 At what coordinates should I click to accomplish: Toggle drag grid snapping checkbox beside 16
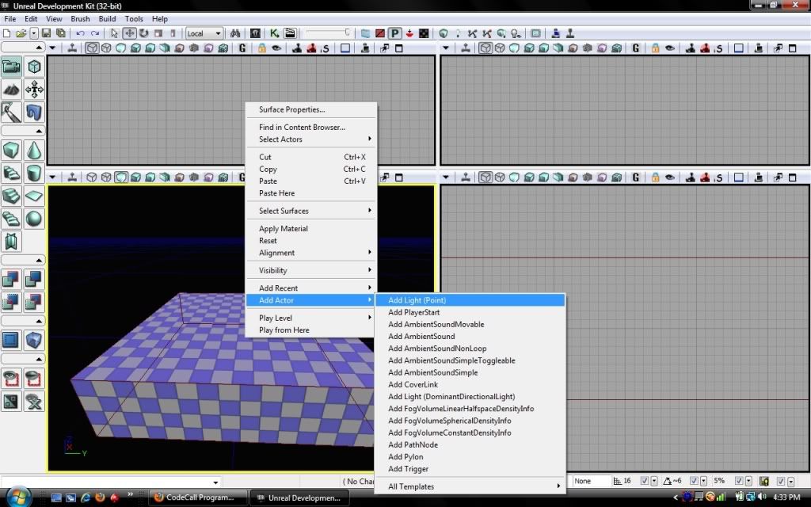(x=645, y=481)
